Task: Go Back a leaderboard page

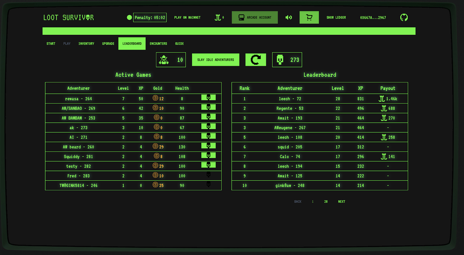Action: (x=298, y=202)
